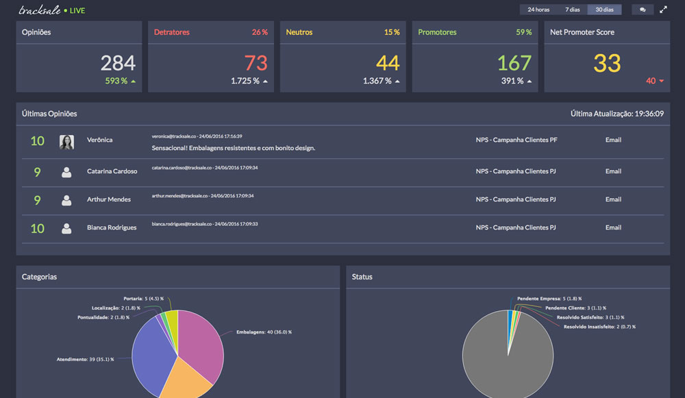The height and width of the screenshot is (398, 685).
Task: Switch to the 24 horas period
Action: 538,10
